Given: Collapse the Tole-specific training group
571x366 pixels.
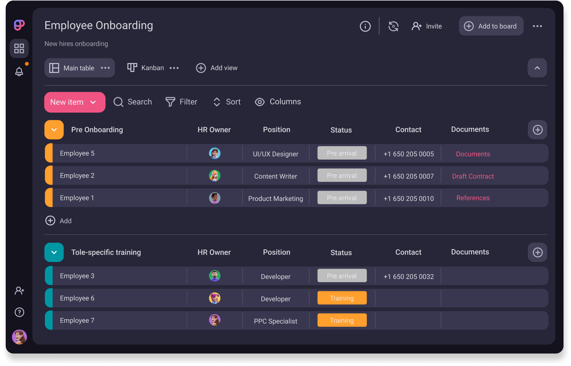Looking at the screenshot, I should (54, 252).
